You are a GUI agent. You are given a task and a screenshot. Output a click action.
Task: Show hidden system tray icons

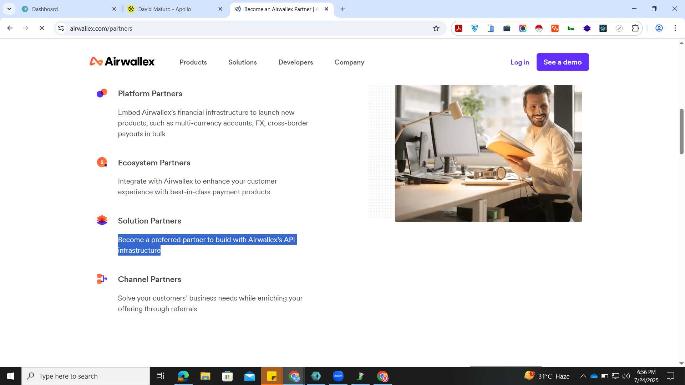pos(583,376)
